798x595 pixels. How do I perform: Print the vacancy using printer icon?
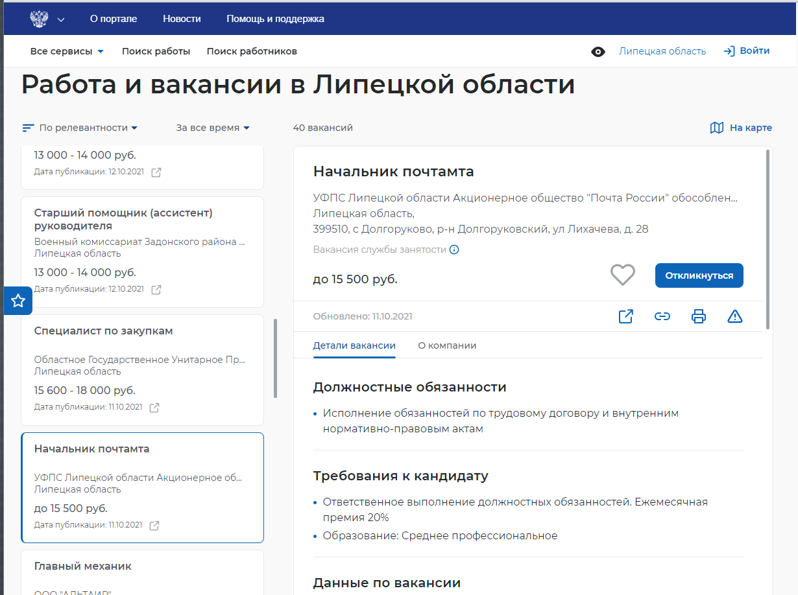click(x=698, y=316)
